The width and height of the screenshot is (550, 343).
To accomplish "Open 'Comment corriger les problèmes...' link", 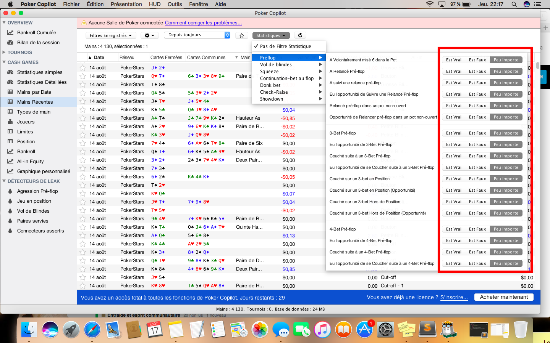I will [203, 23].
